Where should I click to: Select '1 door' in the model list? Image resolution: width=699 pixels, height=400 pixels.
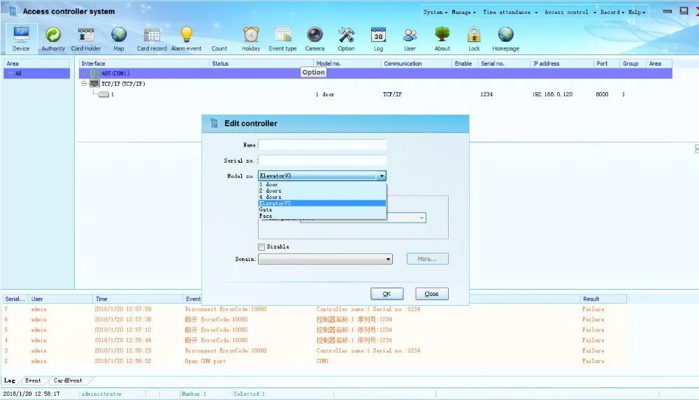tap(322, 184)
